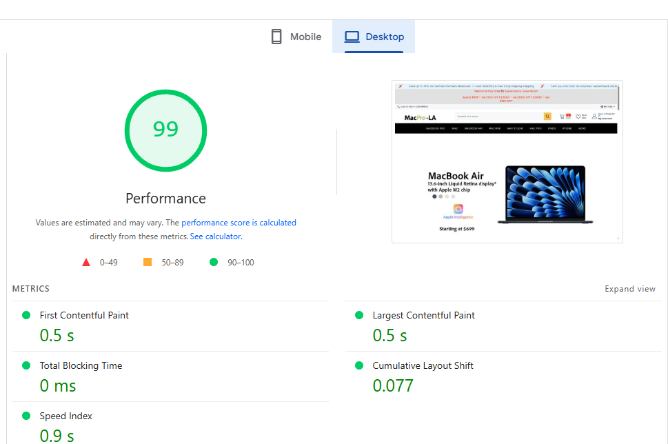Click green dot beside Cumulative Layout Shift
This screenshot has width=668, height=444.
359,365
